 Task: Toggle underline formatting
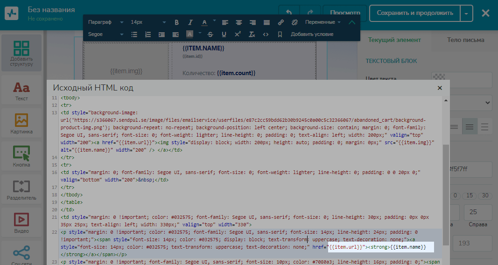(224, 35)
